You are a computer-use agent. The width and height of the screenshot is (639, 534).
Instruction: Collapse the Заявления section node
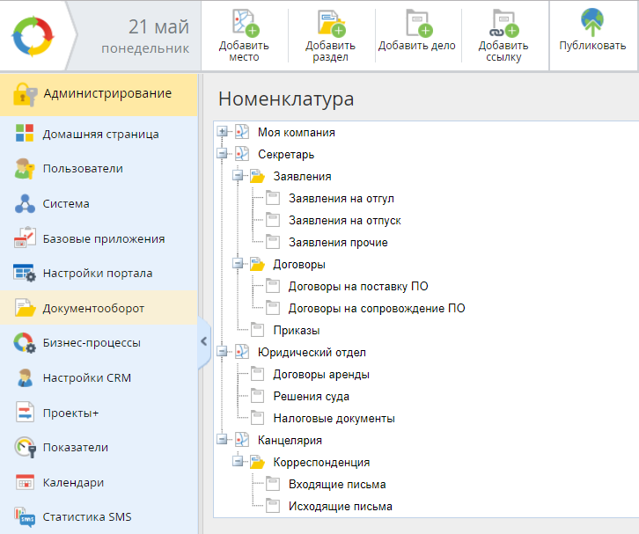coord(238,175)
